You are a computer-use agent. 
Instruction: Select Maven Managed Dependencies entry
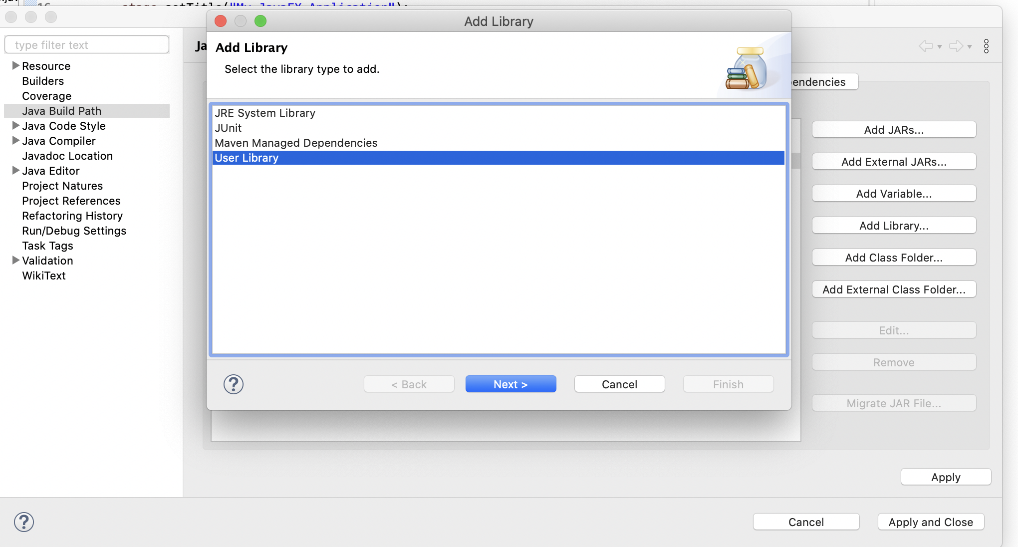[296, 143]
